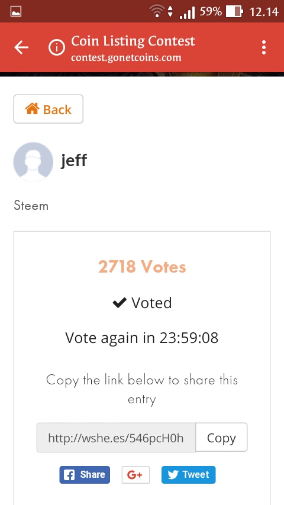Tap the orange home icon on Back
The width and height of the screenshot is (284, 505).
point(32,109)
